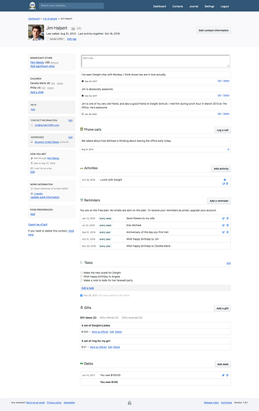Select Logout in the header

(x=225, y=6)
